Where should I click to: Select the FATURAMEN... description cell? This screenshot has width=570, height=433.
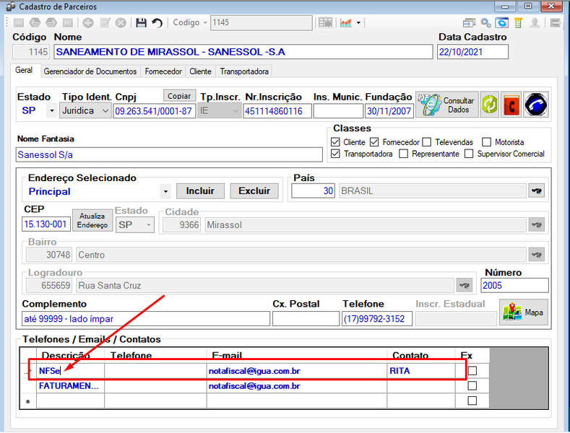click(x=70, y=386)
